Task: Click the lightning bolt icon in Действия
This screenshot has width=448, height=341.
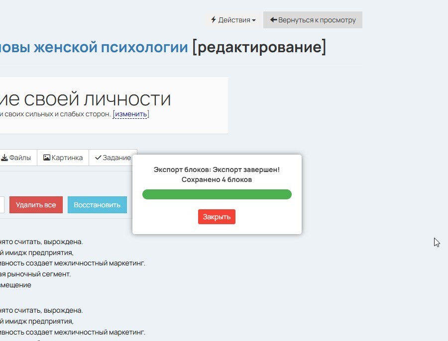Action: coord(214,20)
